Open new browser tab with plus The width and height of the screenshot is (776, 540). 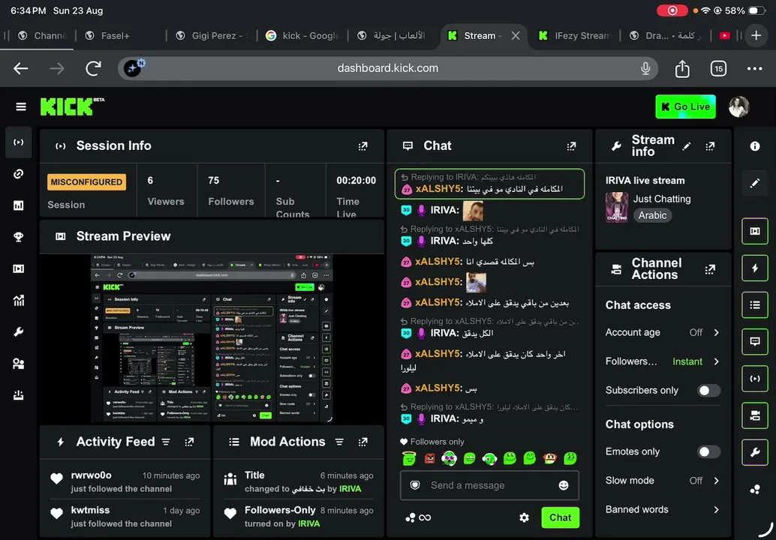click(x=756, y=35)
